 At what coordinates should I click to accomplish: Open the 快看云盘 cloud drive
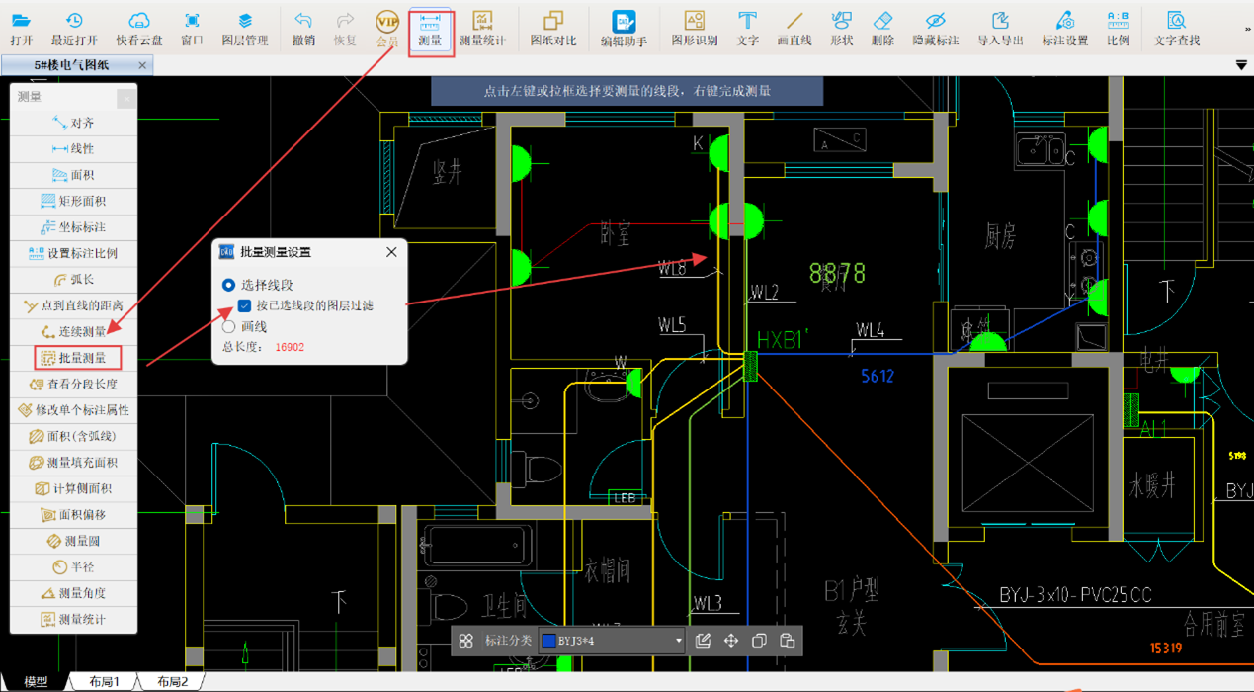[139, 29]
